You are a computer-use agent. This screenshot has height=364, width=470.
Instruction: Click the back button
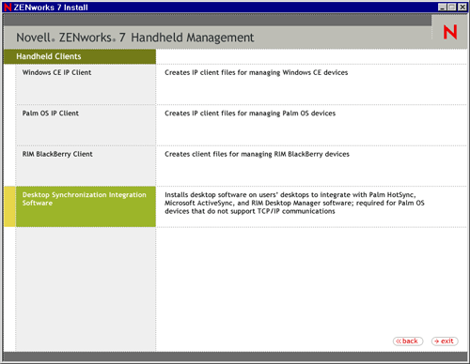[408, 341]
